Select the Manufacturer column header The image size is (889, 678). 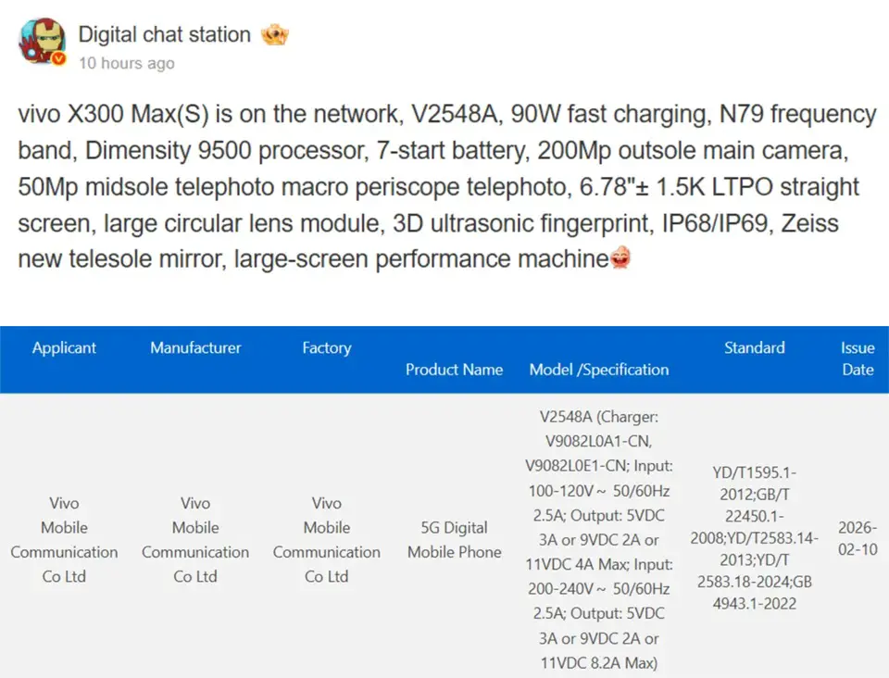(195, 348)
